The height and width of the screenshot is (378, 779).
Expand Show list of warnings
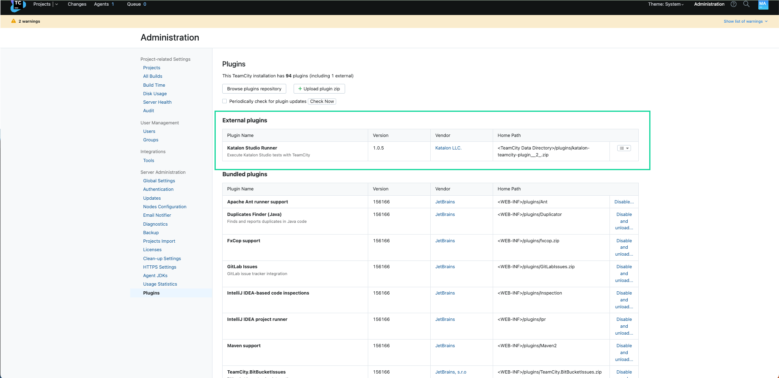pos(745,21)
